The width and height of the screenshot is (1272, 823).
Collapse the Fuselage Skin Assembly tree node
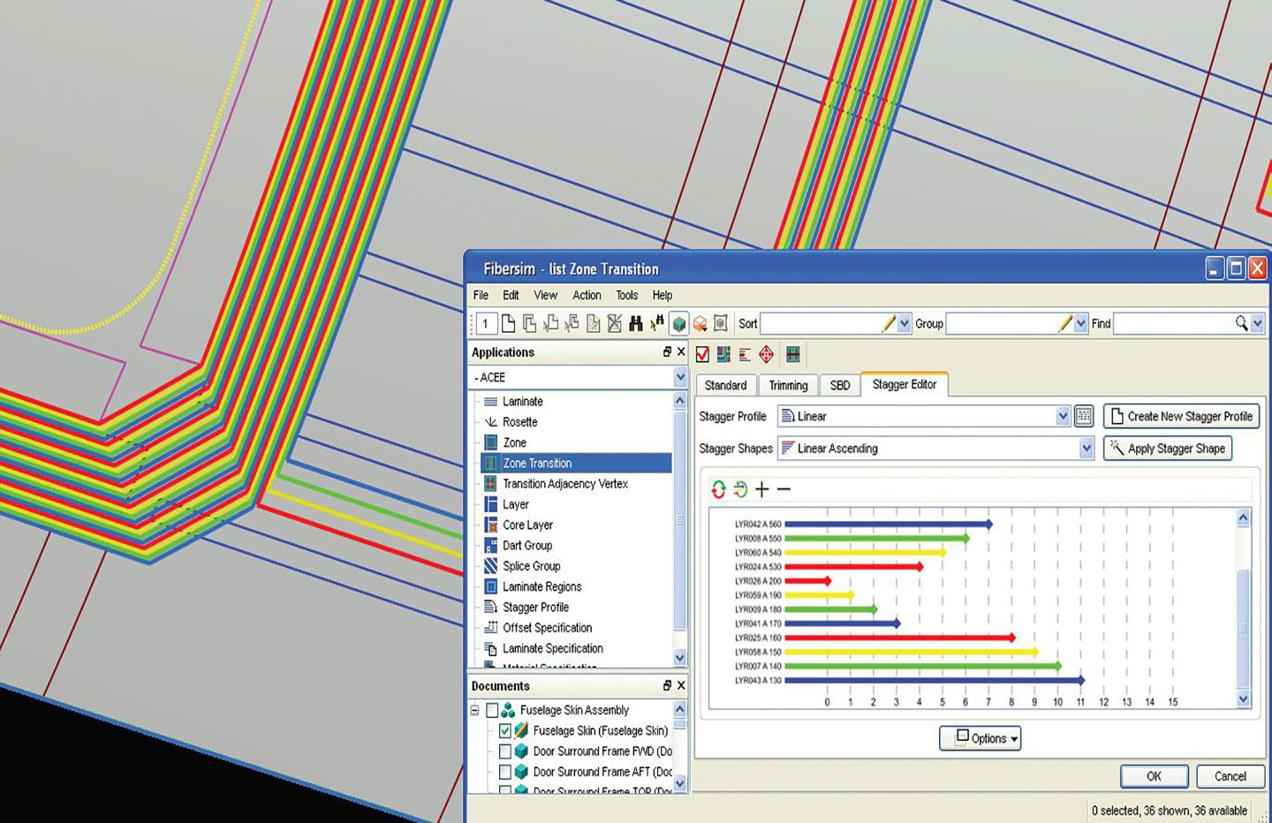point(474,710)
